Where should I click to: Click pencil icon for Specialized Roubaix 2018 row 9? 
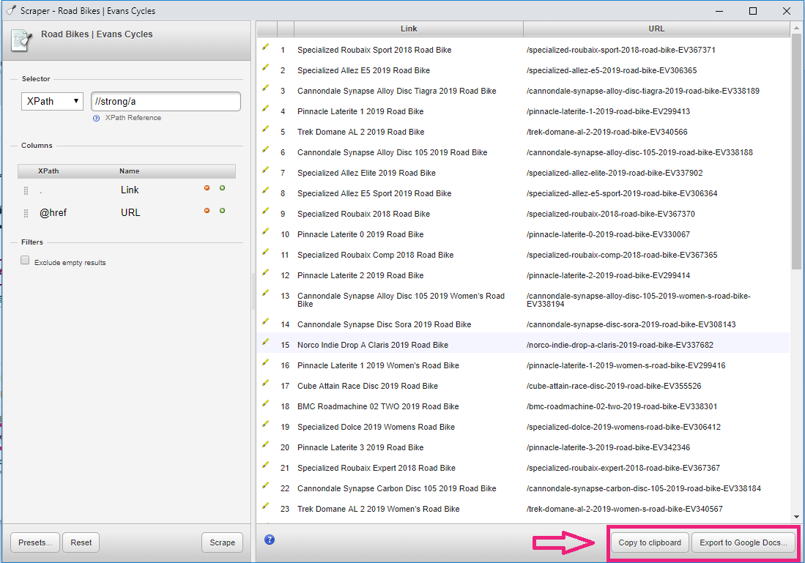(265, 211)
